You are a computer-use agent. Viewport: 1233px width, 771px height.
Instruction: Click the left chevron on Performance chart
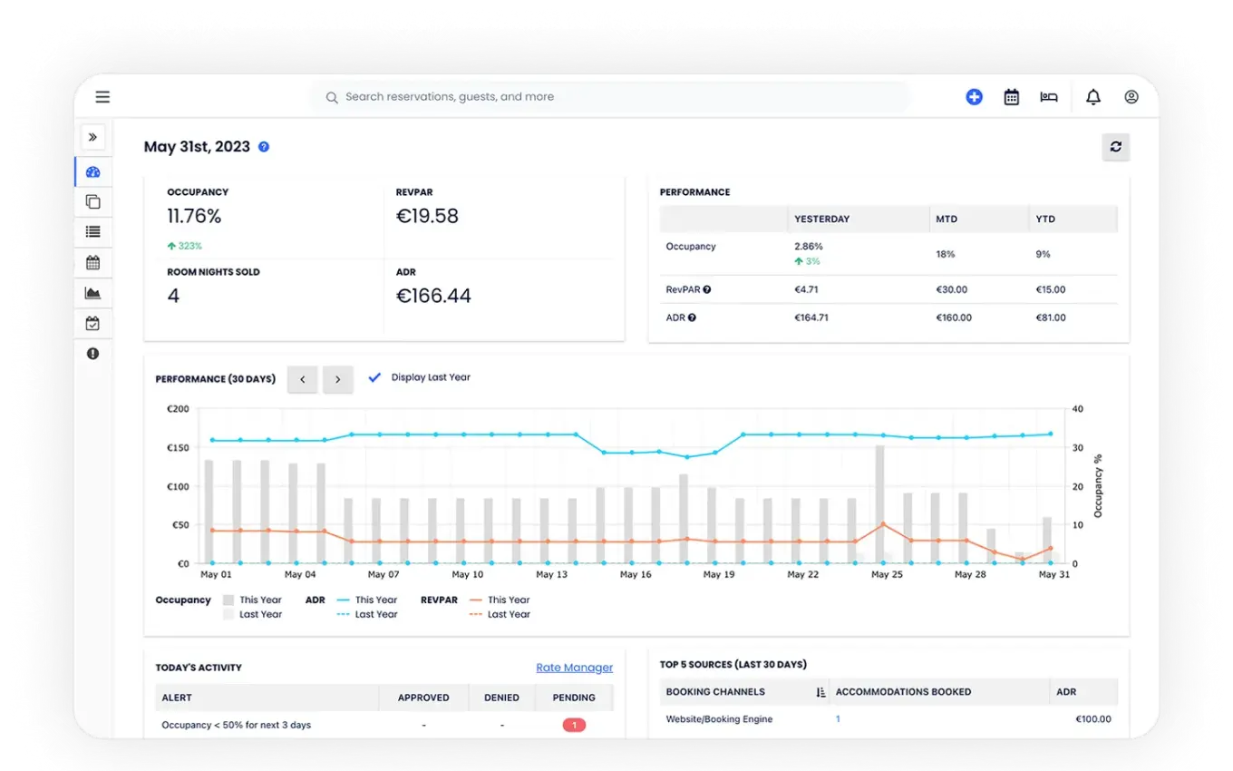tap(302, 379)
